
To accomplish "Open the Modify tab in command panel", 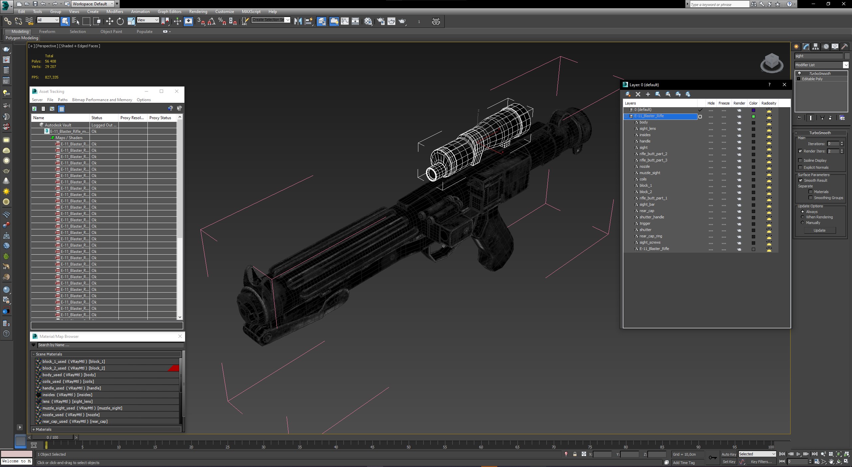I will coord(806,47).
